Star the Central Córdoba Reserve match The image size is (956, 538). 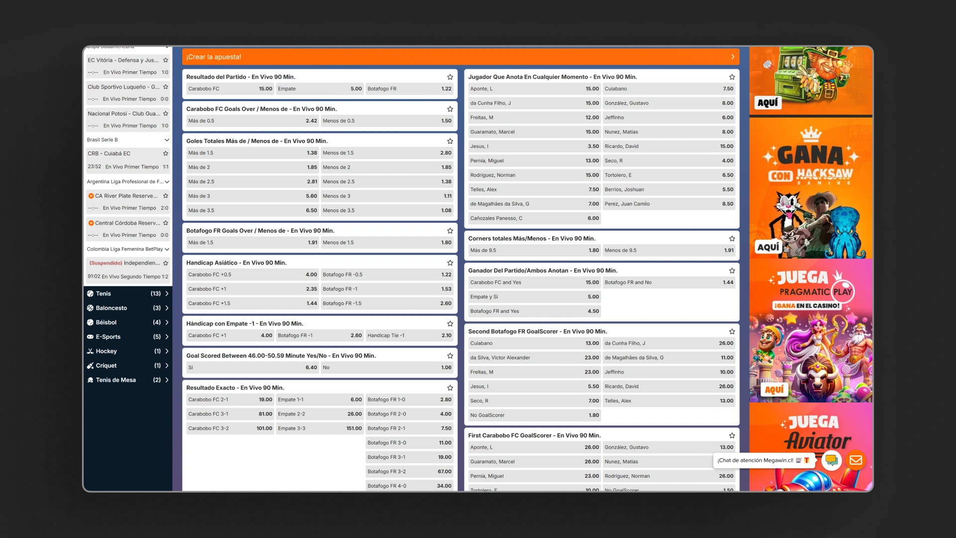click(166, 223)
